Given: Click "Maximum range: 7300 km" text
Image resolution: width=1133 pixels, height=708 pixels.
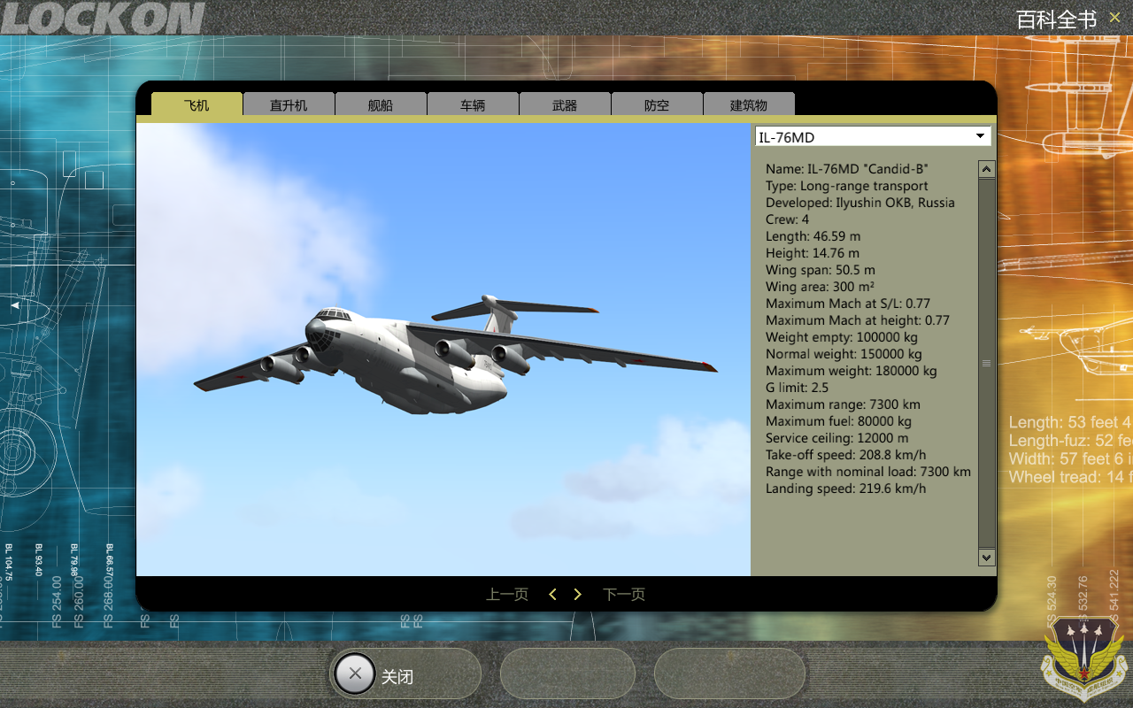Looking at the screenshot, I should coord(844,404).
